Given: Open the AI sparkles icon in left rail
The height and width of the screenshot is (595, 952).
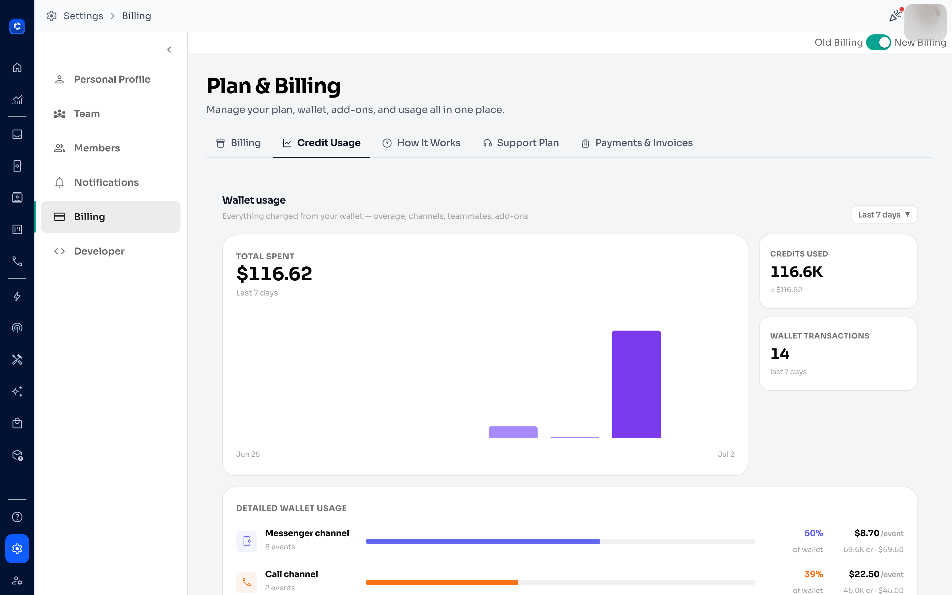Looking at the screenshot, I should [17, 391].
